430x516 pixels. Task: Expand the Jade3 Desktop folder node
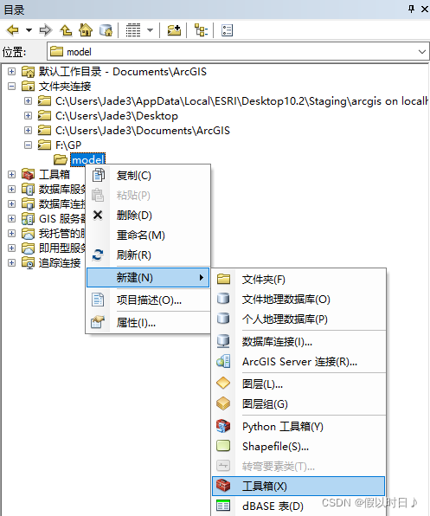[29, 115]
